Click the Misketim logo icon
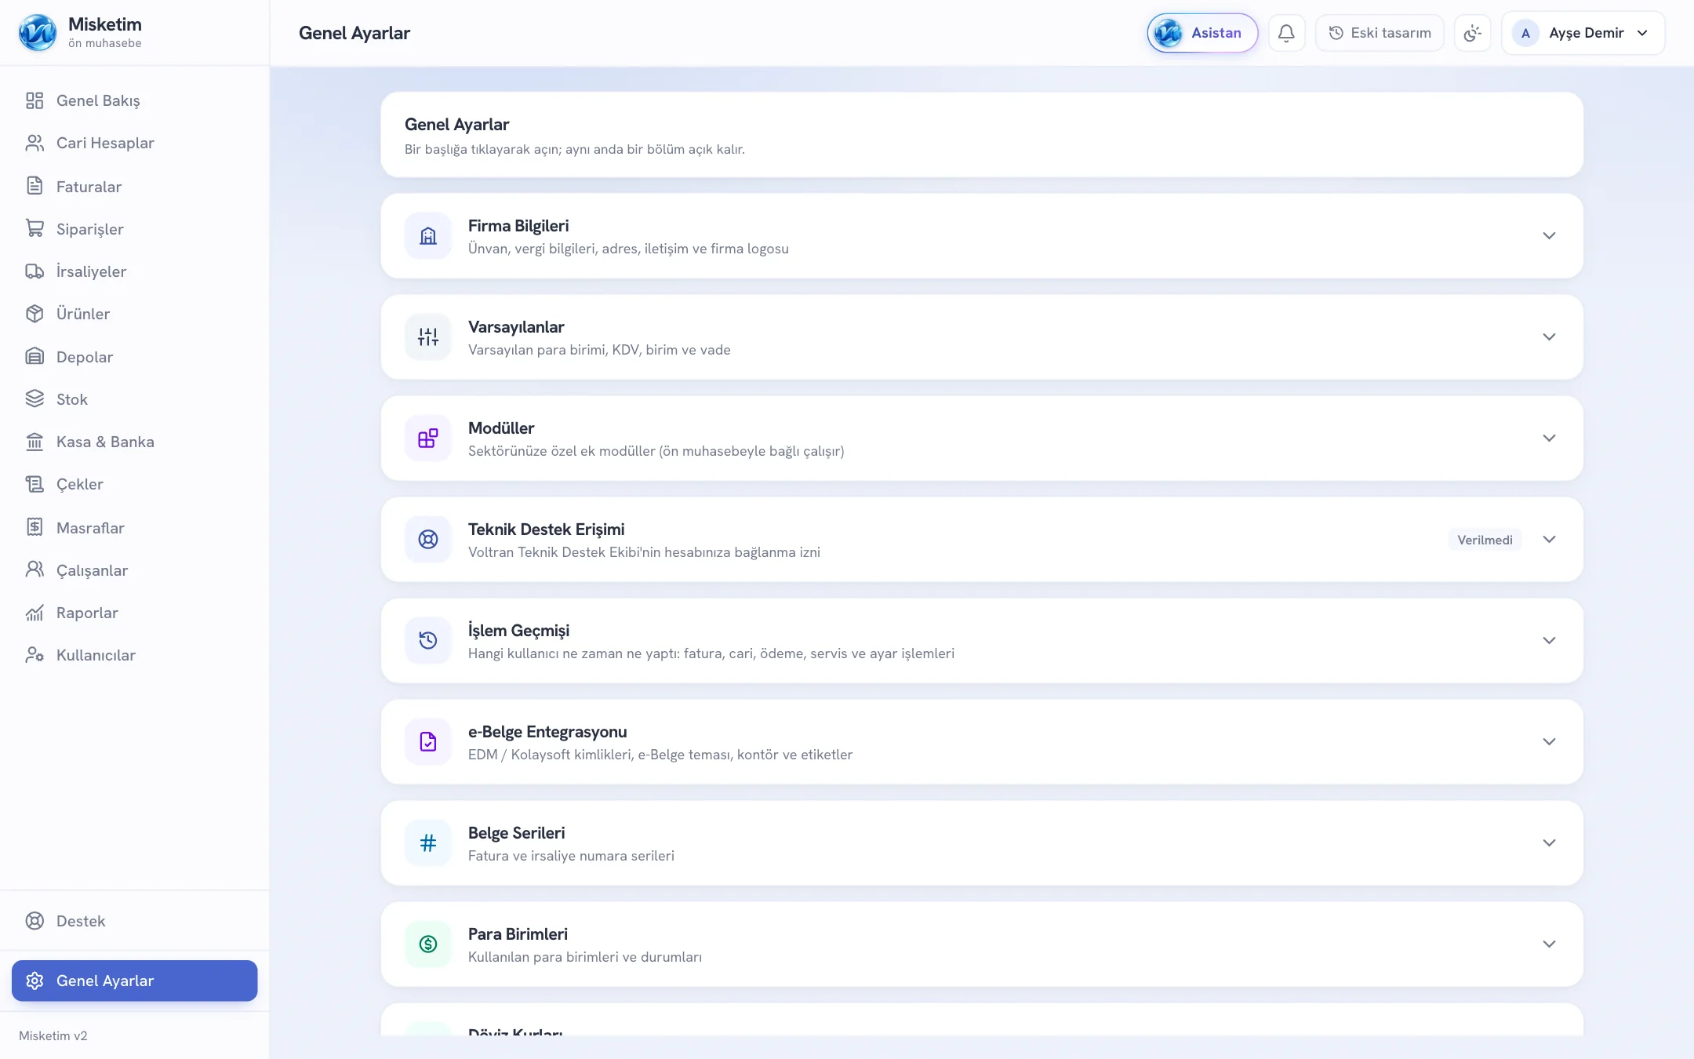The width and height of the screenshot is (1694, 1059). [38, 33]
